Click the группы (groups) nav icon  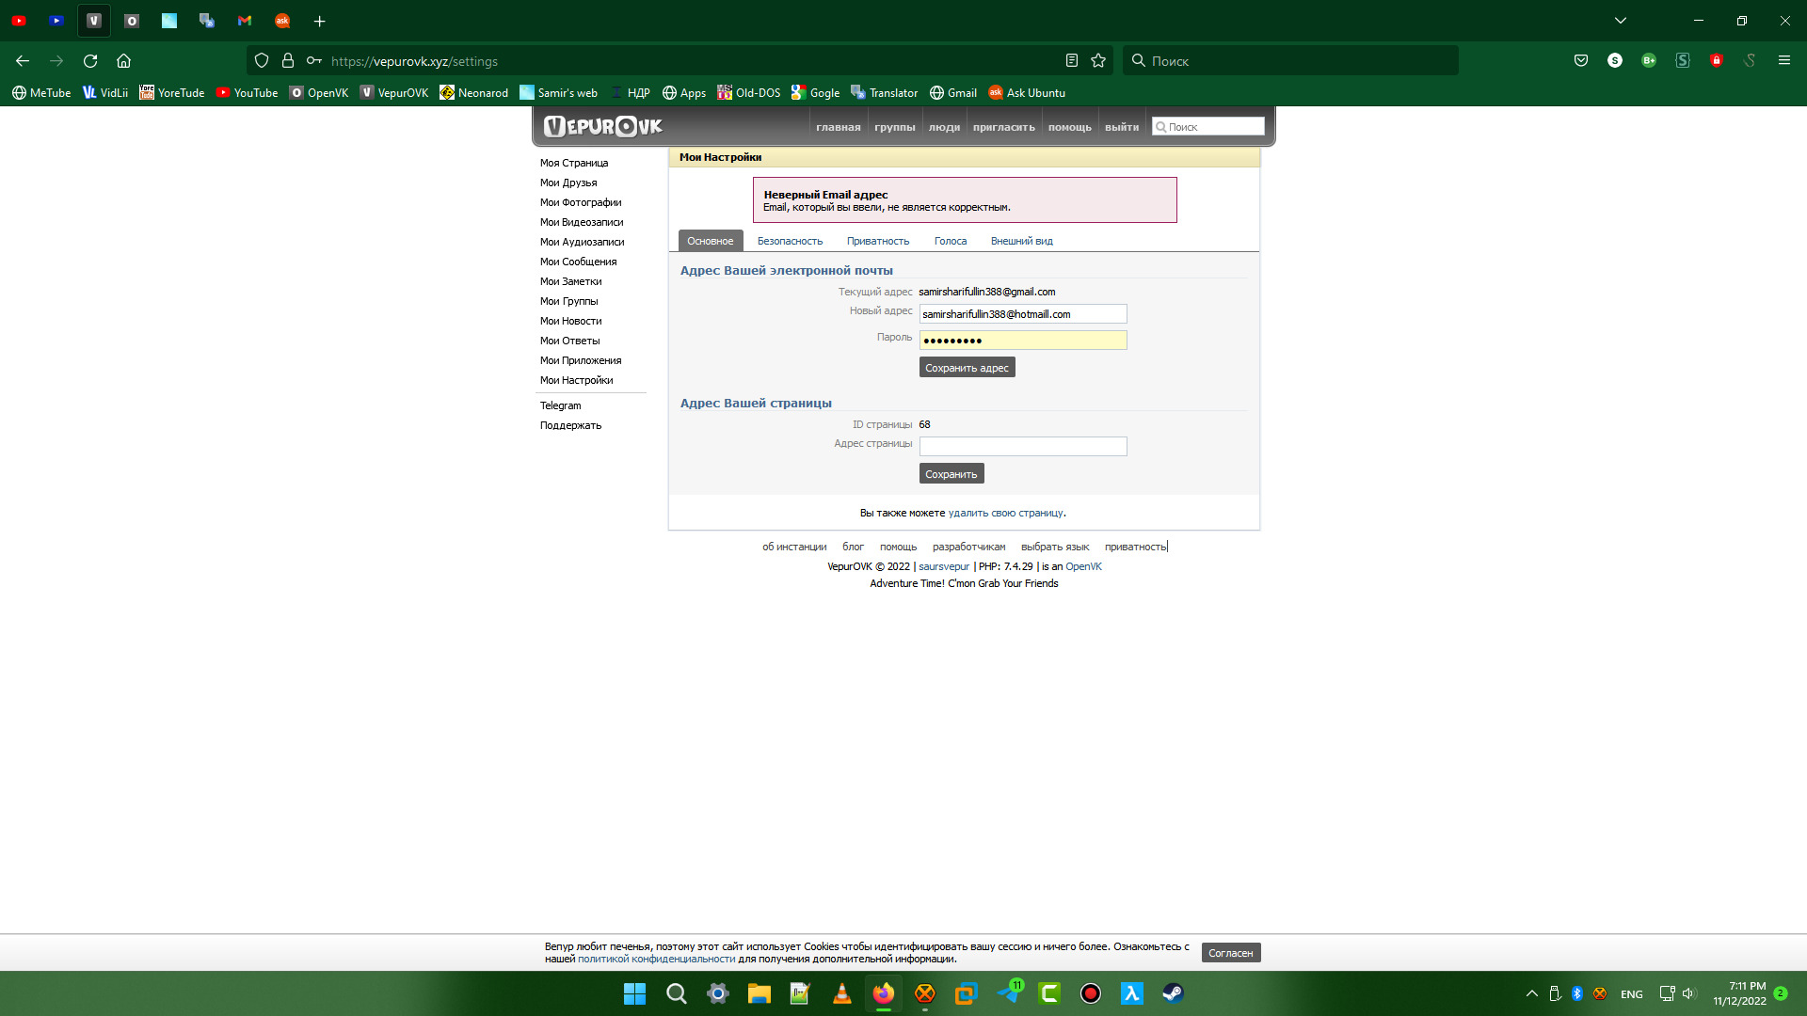pyautogui.click(x=893, y=127)
